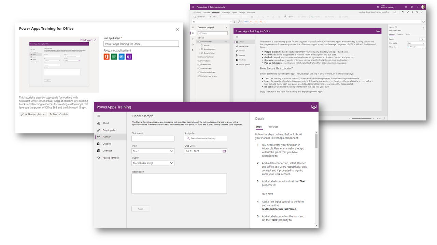Screen dimensions: 437x245
Task: Open the Data sources icon in left rail
Action: coord(193,44)
